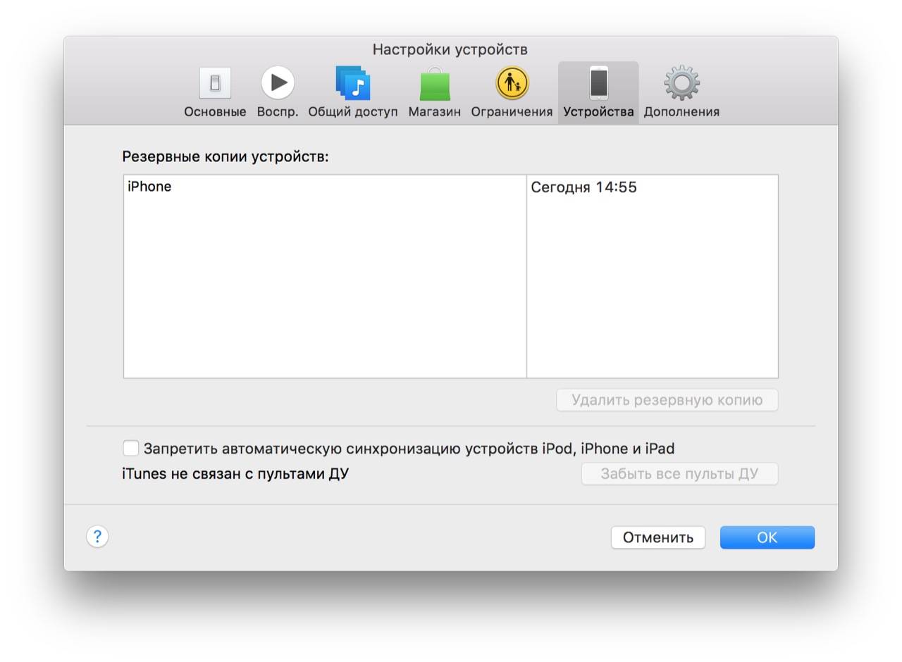Click the Удалить резервную копию button
902x662 pixels.
pos(667,400)
